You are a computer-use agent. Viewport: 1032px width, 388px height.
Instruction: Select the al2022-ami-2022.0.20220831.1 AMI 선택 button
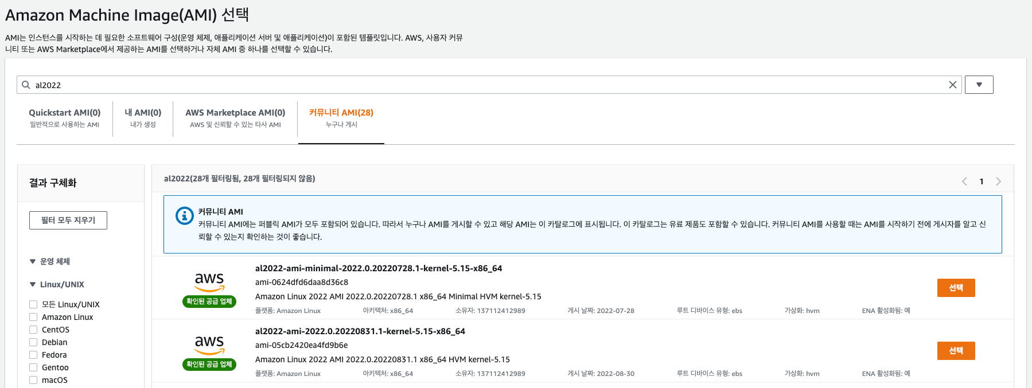coord(956,351)
